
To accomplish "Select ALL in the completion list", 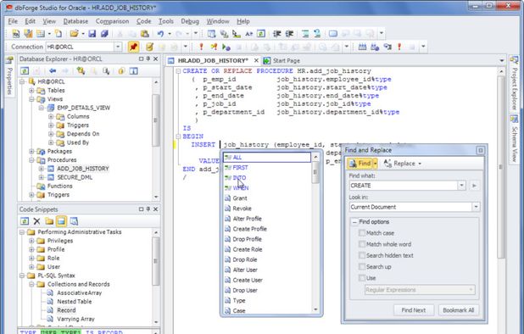I will click(267, 158).
